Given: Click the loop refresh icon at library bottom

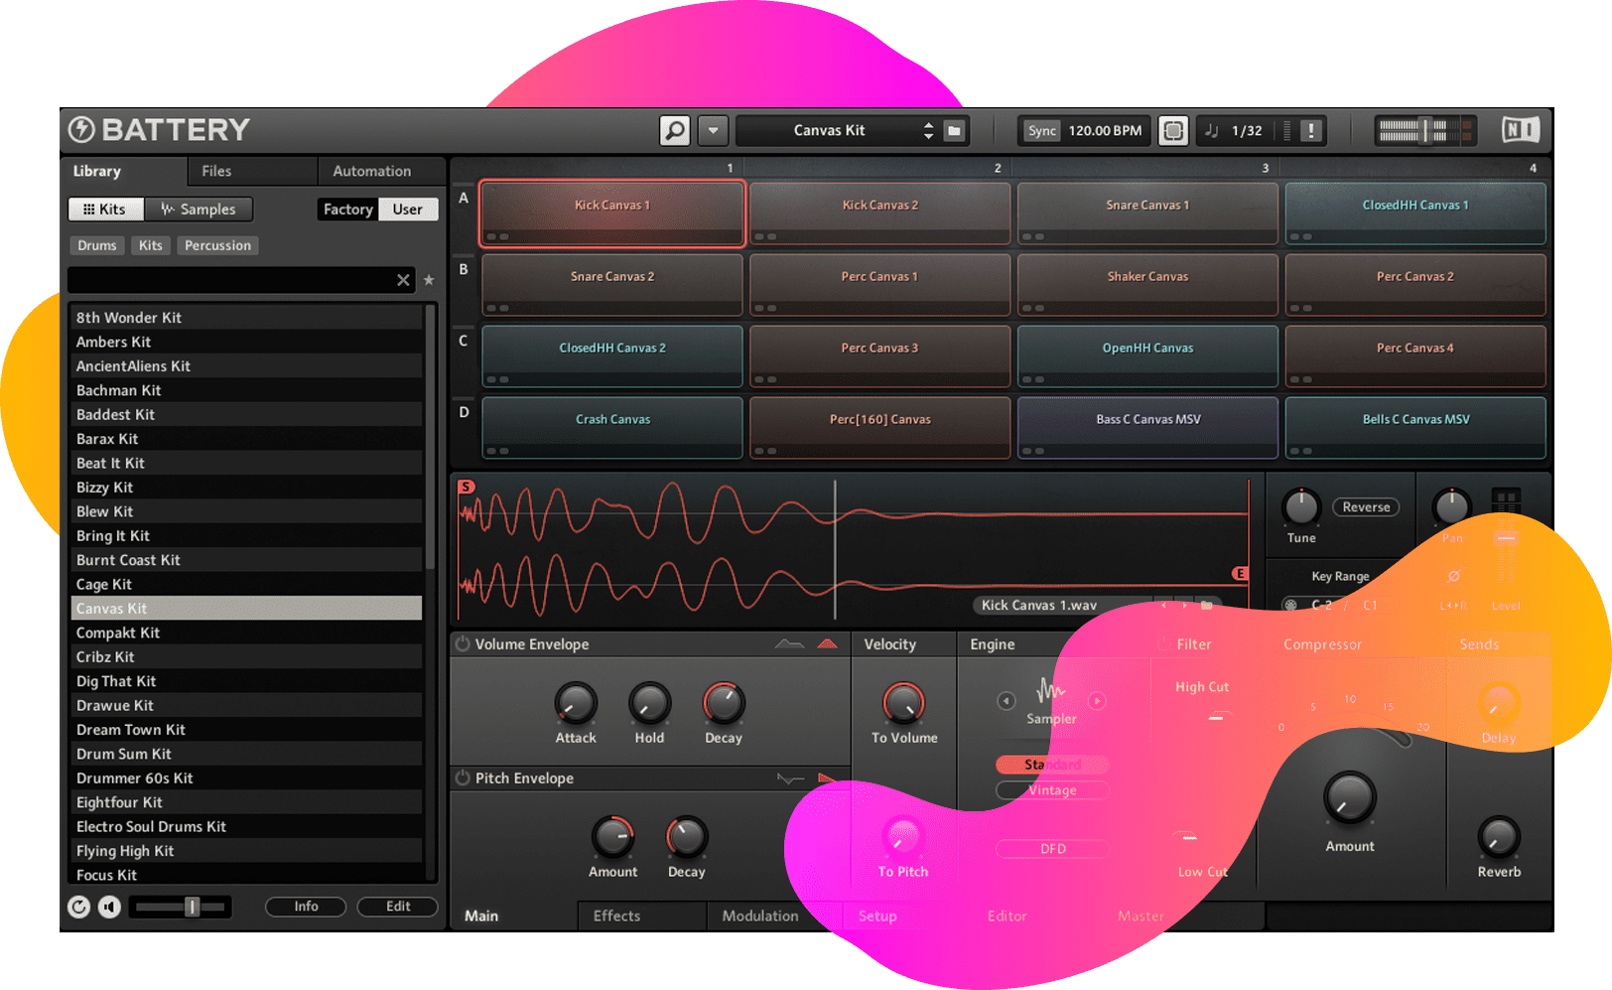Looking at the screenshot, I should pyautogui.click(x=78, y=907).
